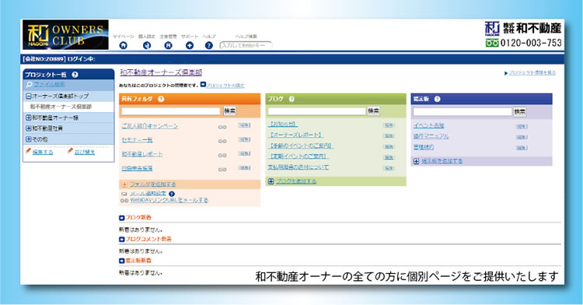This screenshot has height=305, width=583.
Task: Open 和不動産オーナーズ倶楽部 page title link
Action: click(161, 72)
